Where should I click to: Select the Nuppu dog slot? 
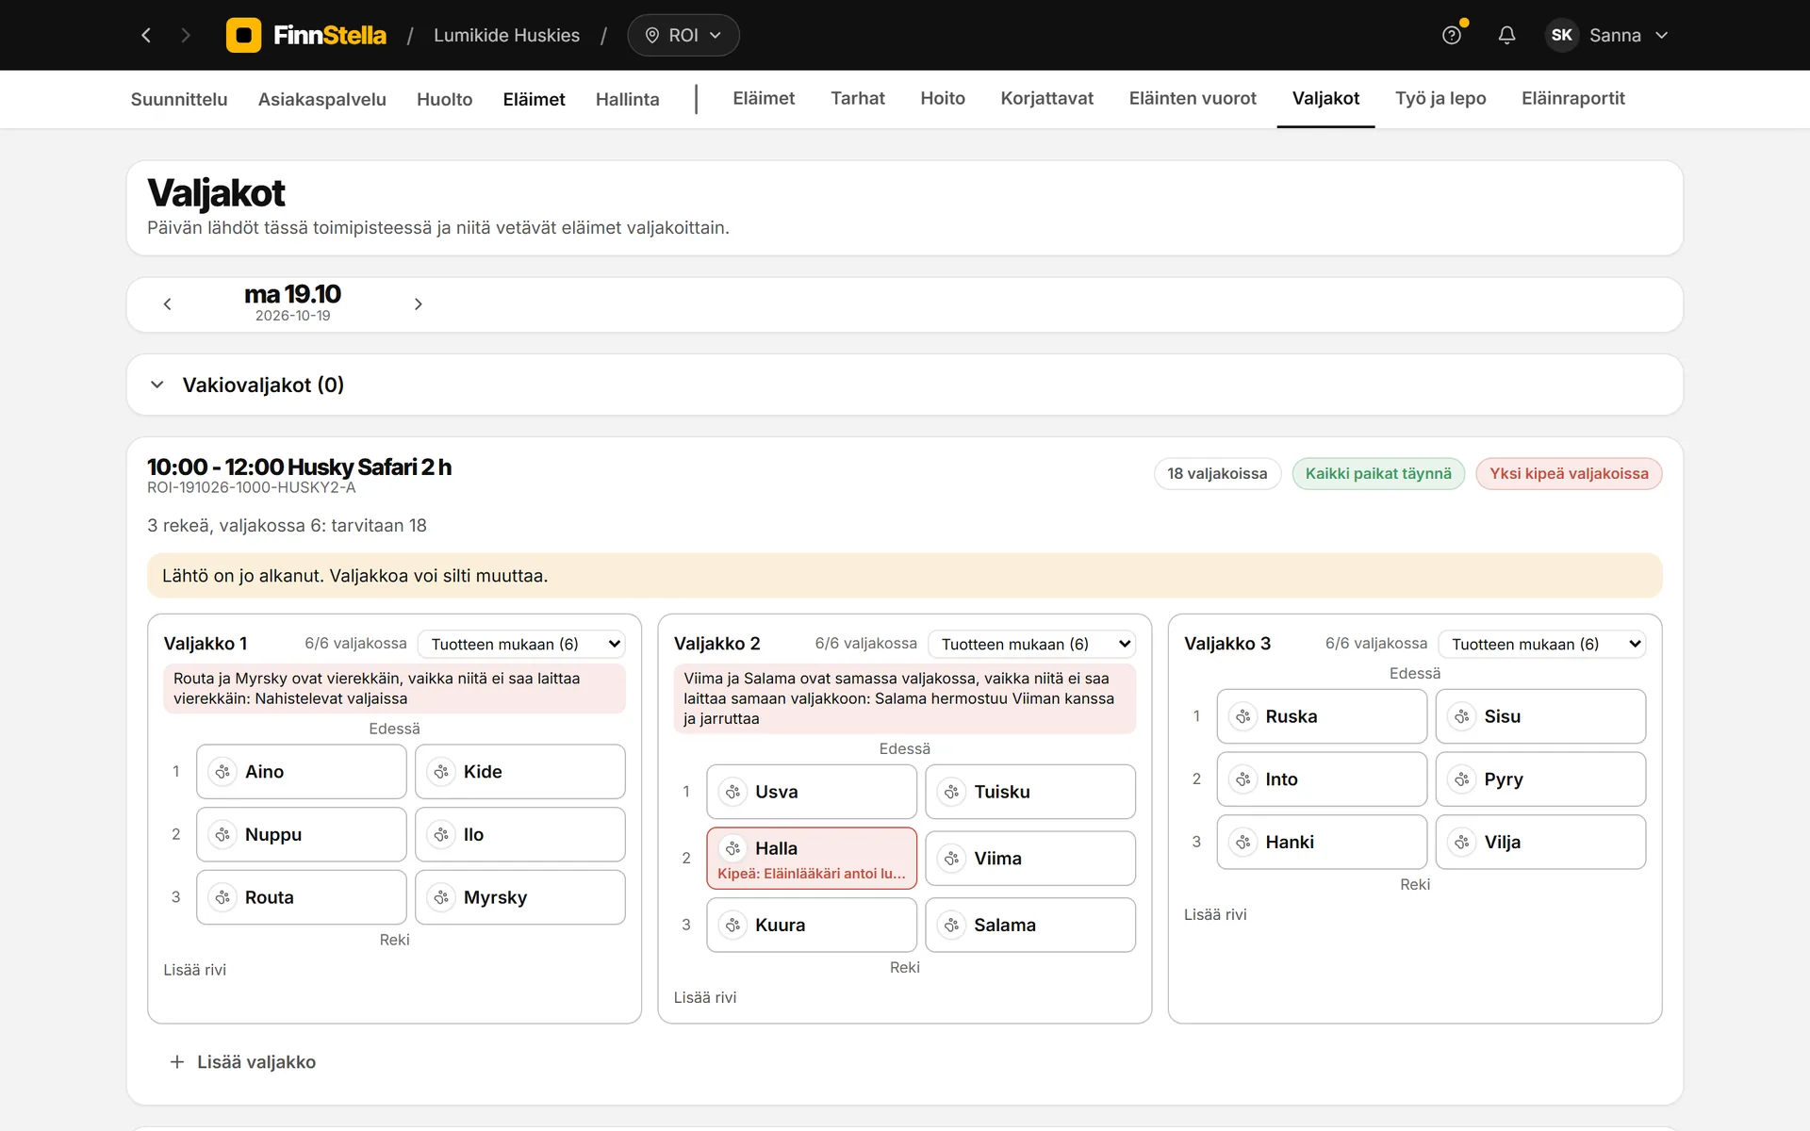point(302,834)
